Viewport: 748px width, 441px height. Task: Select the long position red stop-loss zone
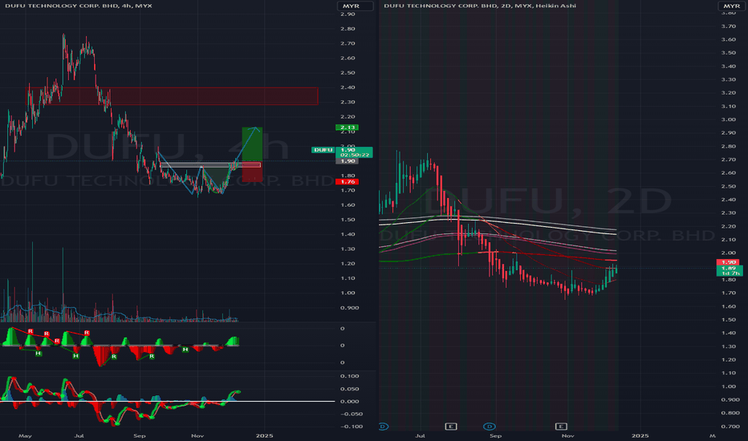252,172
